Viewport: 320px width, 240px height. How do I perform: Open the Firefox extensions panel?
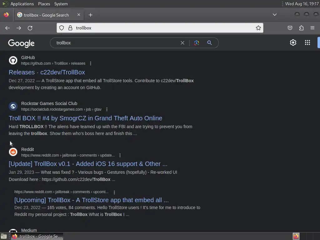[x=301, y=28]
